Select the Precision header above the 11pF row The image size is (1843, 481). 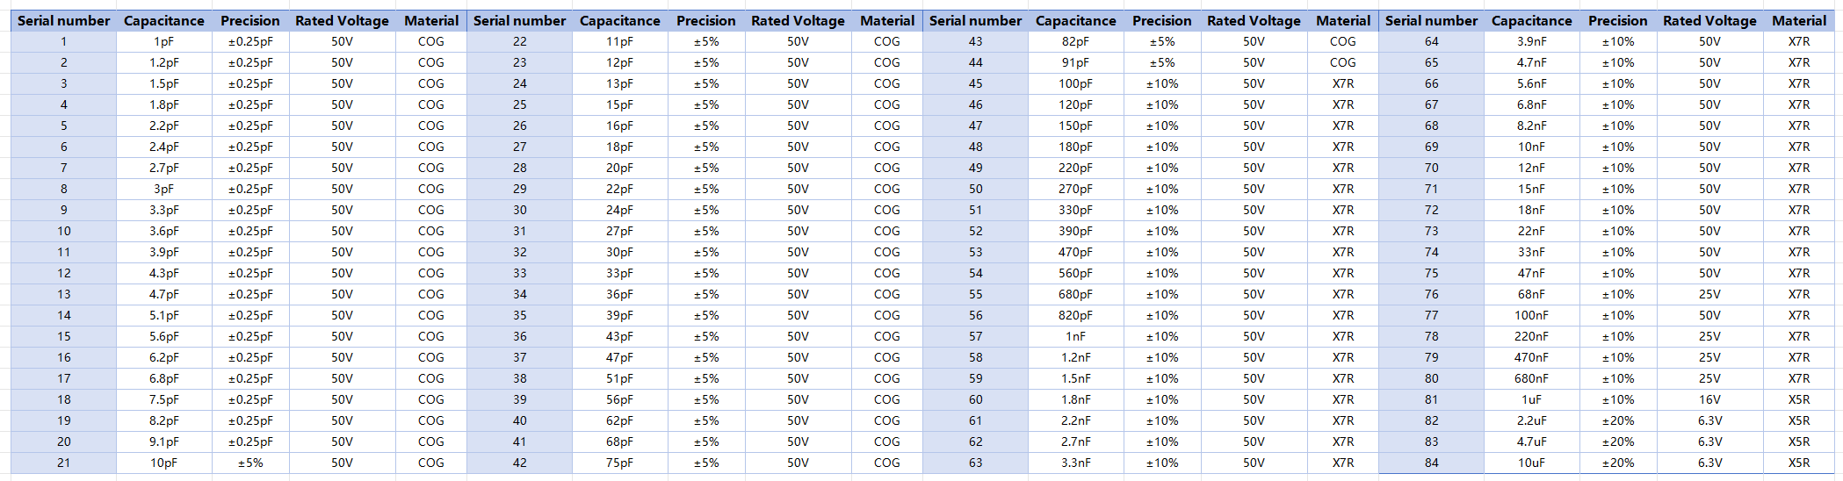(706, 20)
